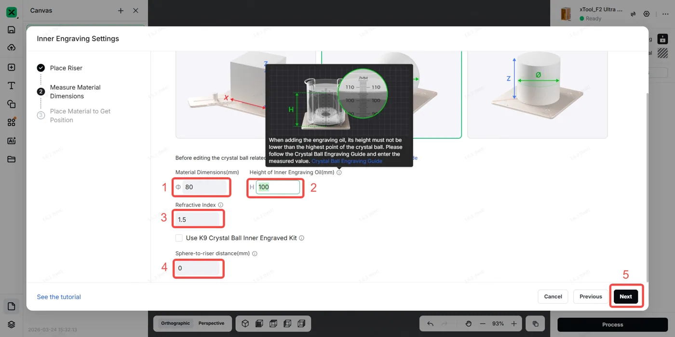Click the redo arrow
Image resolution: width=675 pixels, height=337 pixels.
point(445,324)
